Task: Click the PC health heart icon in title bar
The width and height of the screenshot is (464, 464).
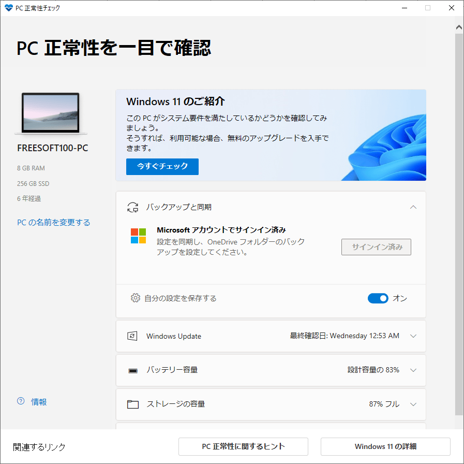Action: click(x=8, y=8)
